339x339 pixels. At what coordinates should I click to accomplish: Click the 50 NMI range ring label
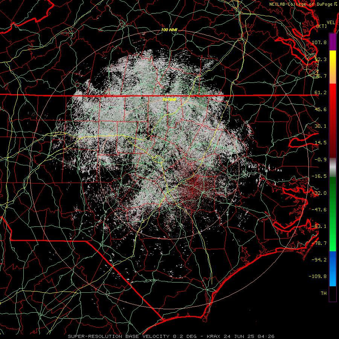coord(169,99)
